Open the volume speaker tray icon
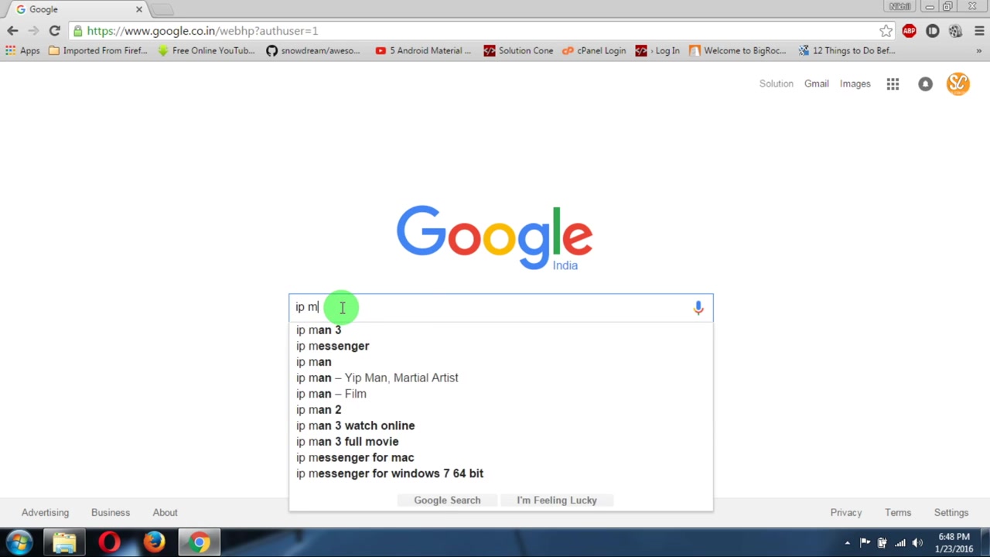This screenshot has width=990, height=557. 917,543
